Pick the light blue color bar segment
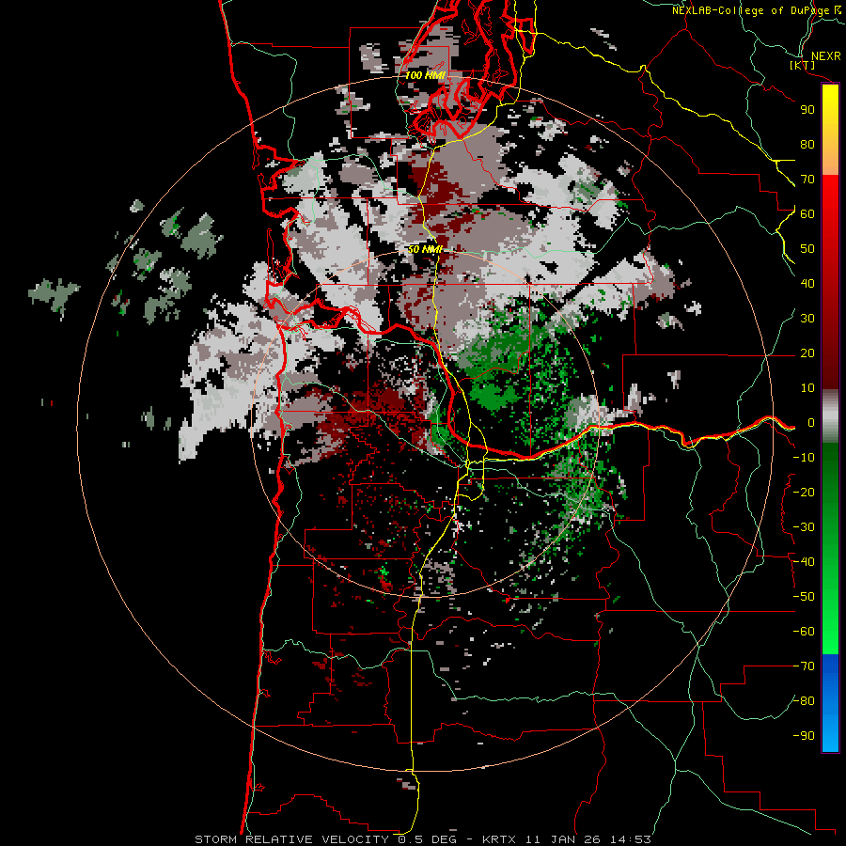The height and width of the screenshot is (846, 846). pos(830,731)
